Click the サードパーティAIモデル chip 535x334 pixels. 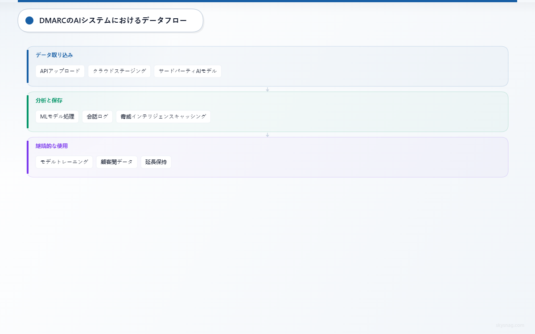coord(188,71)
